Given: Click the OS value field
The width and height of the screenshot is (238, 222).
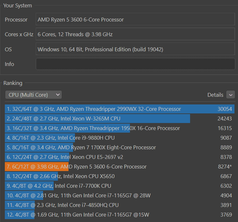Looking at the screenshot, I should point(135,49).
